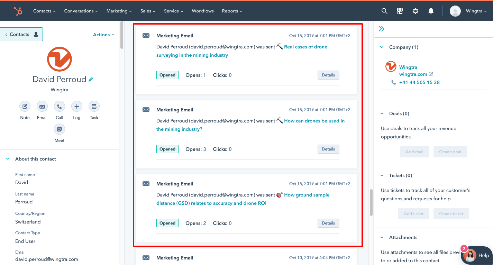Open the Help chat widget
This screenshot has width=493, height=265.
477,255
